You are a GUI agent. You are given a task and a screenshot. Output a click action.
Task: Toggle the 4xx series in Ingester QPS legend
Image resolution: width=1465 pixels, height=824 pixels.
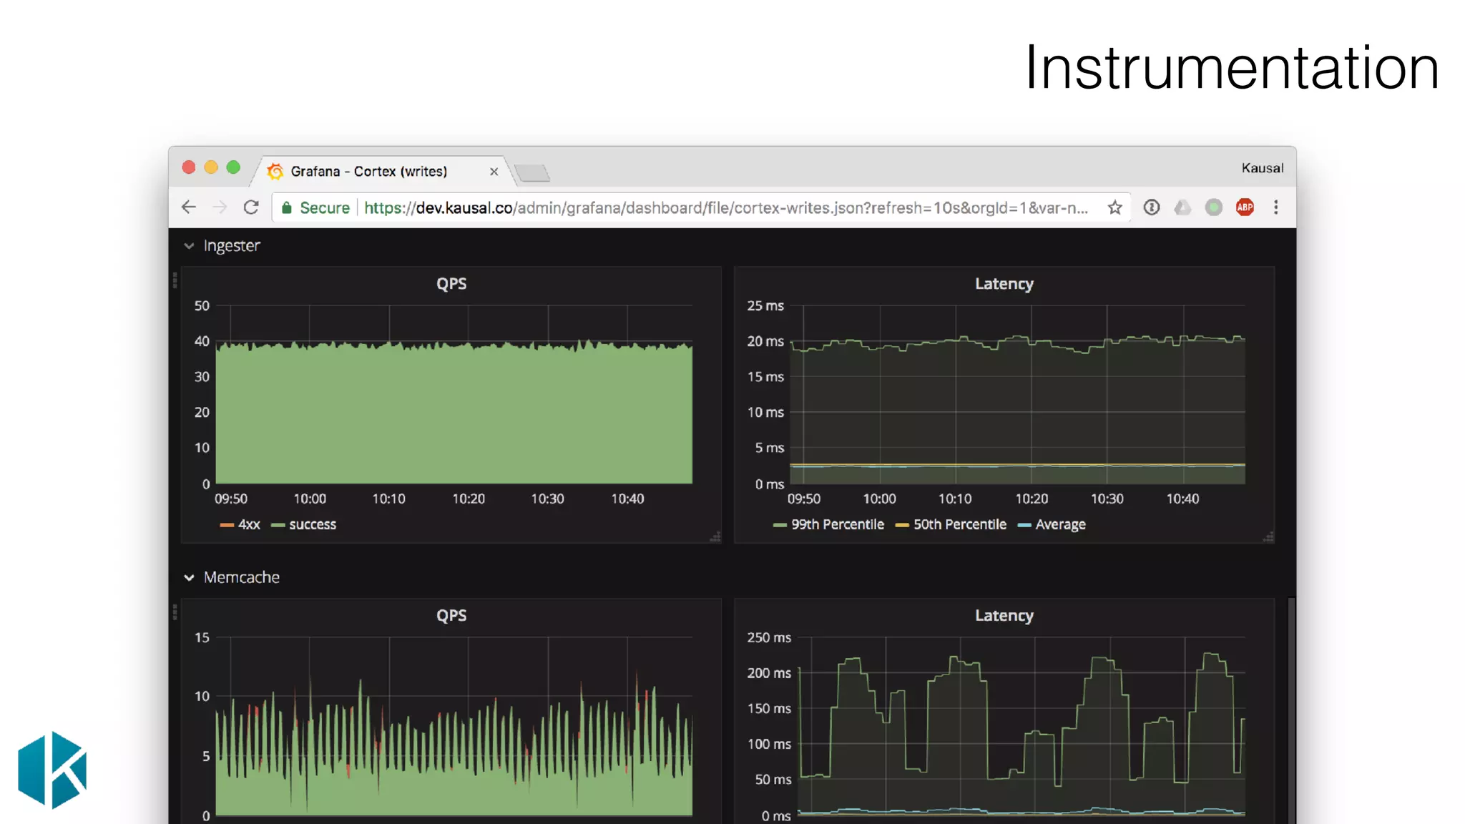tap(248, 524)
